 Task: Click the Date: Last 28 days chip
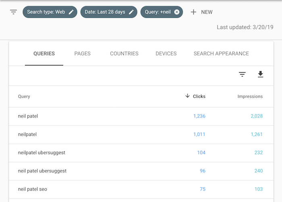[x=109, y=12]
